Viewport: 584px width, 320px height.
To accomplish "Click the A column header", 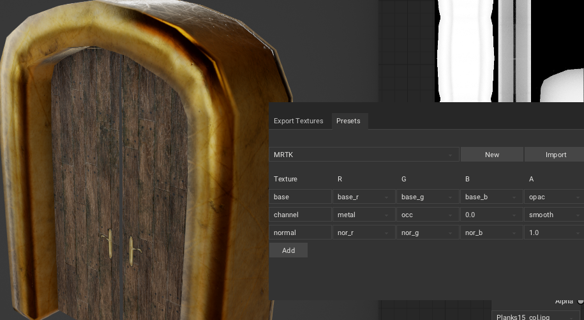I will pos(531,179).
